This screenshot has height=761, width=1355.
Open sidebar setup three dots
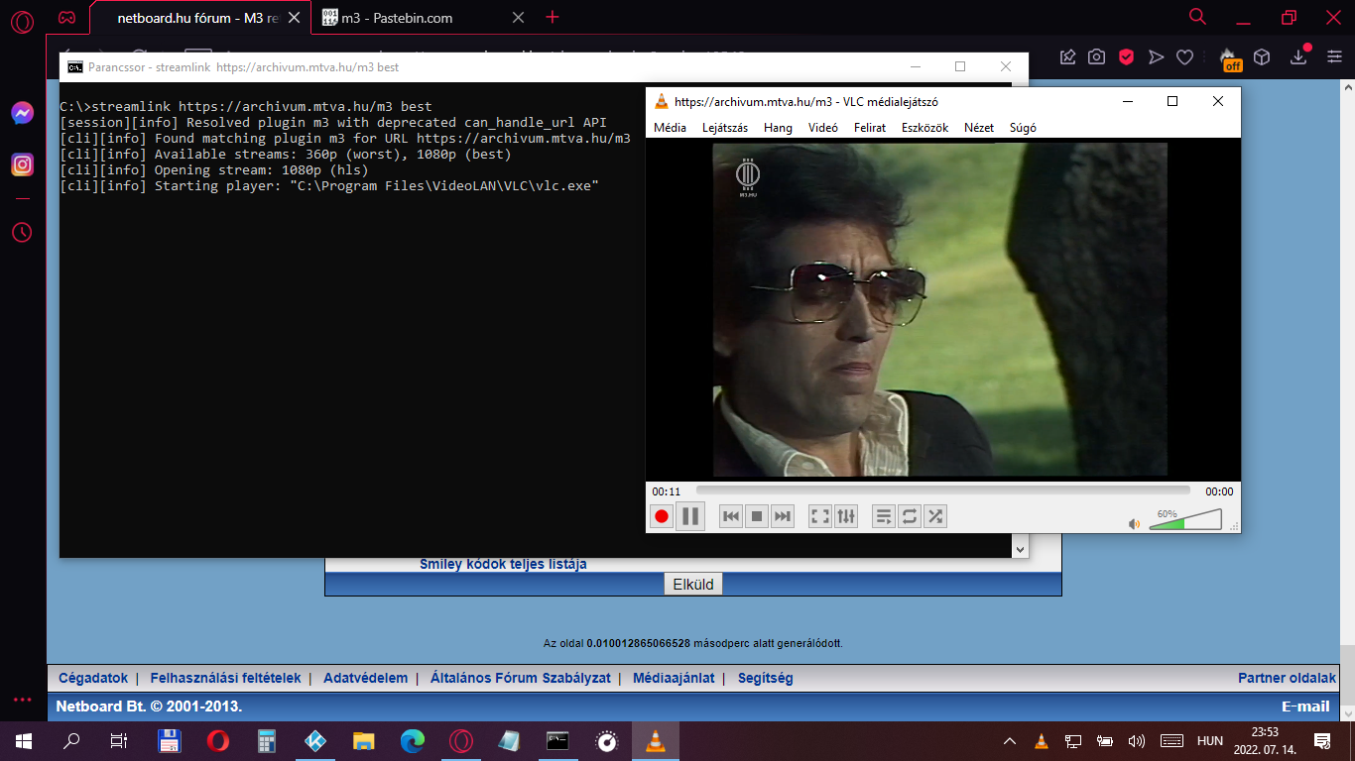(x=22, y=700)
